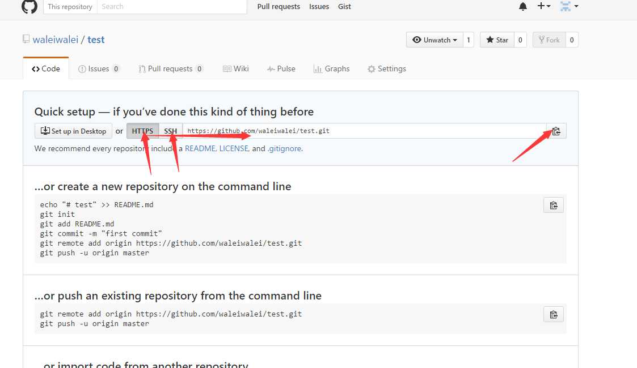The width and height of the screenshot is (637, 368).
Task: Switch to the Code tab
Action: tap(46, 69)
